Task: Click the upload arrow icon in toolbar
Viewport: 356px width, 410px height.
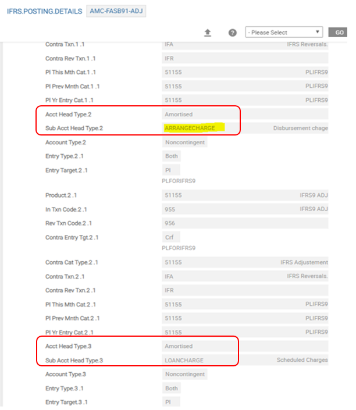Action: pos(208,33)
